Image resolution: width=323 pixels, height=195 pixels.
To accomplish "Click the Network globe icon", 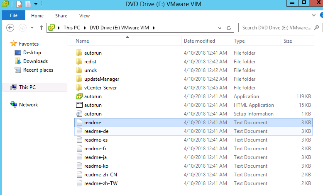I will point(14,104).
